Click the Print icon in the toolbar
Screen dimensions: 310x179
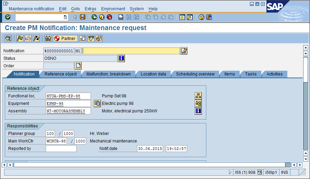(x=121, y=17)
